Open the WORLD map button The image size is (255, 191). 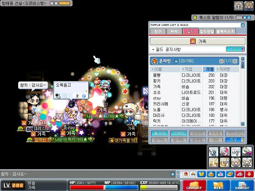[64, 3]
